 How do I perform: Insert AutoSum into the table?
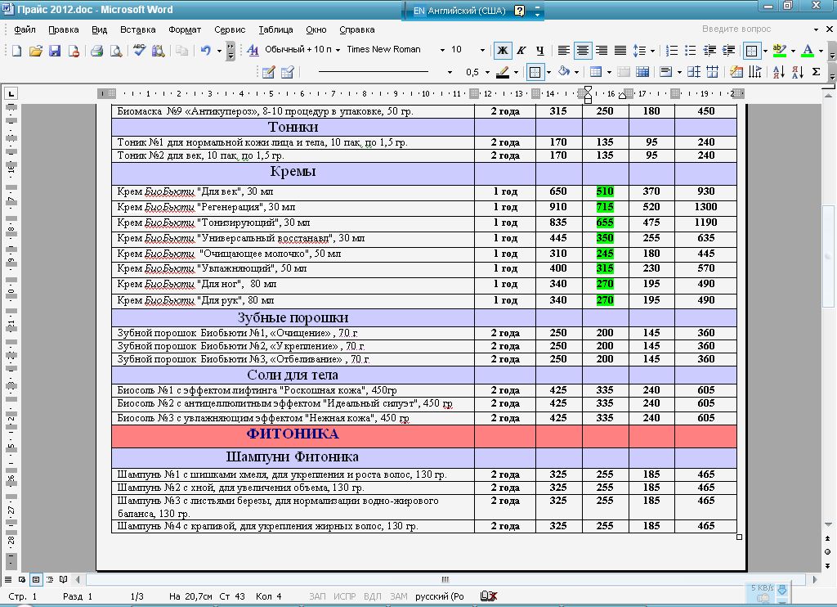click(x=817, y=72)
